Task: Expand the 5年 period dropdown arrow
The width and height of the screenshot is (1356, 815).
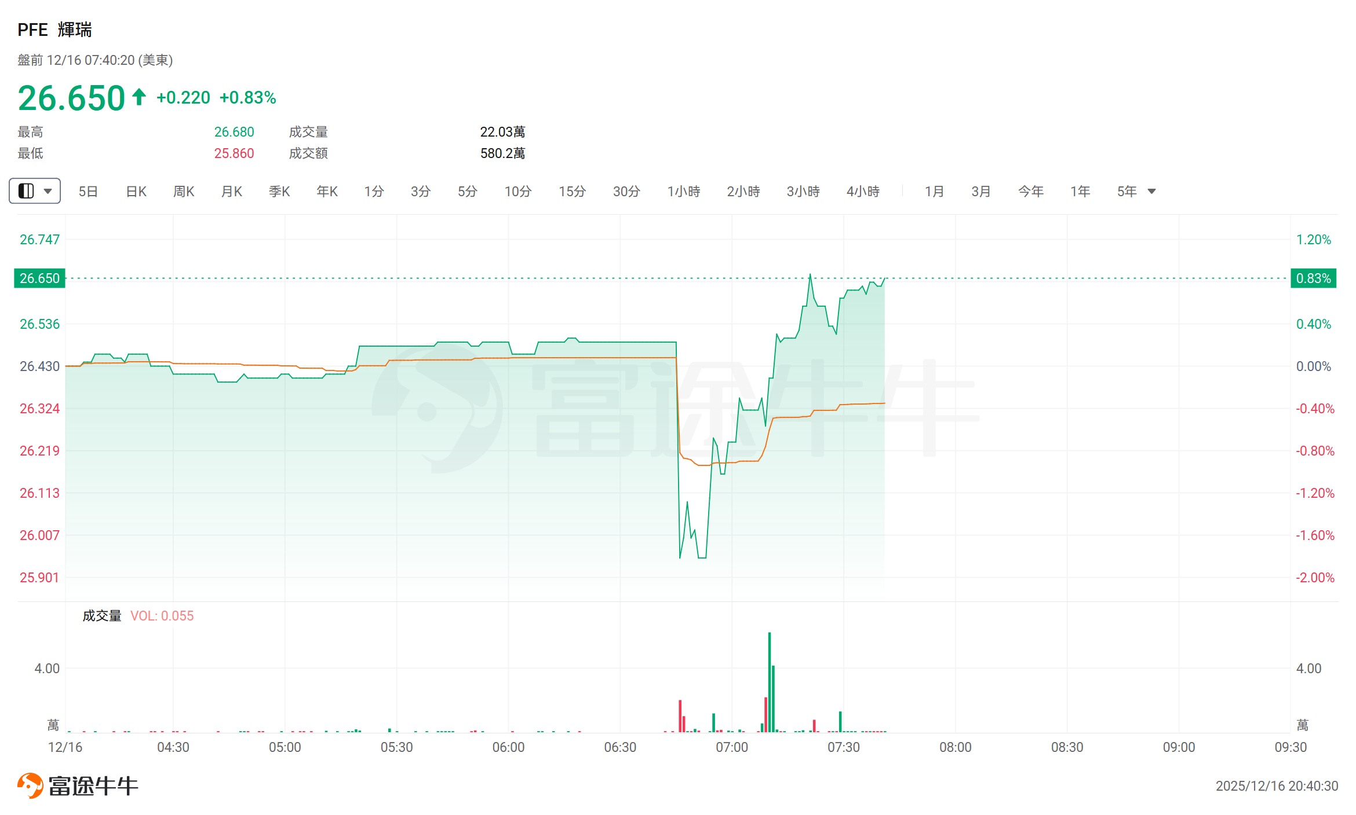Action: [x=1151, y=192]
